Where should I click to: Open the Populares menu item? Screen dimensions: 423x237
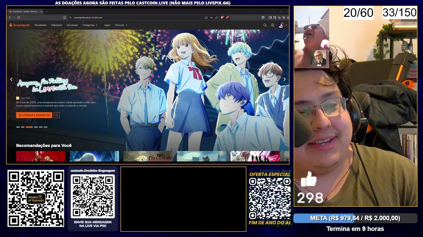pyautogui.click(x=57, y=25)
